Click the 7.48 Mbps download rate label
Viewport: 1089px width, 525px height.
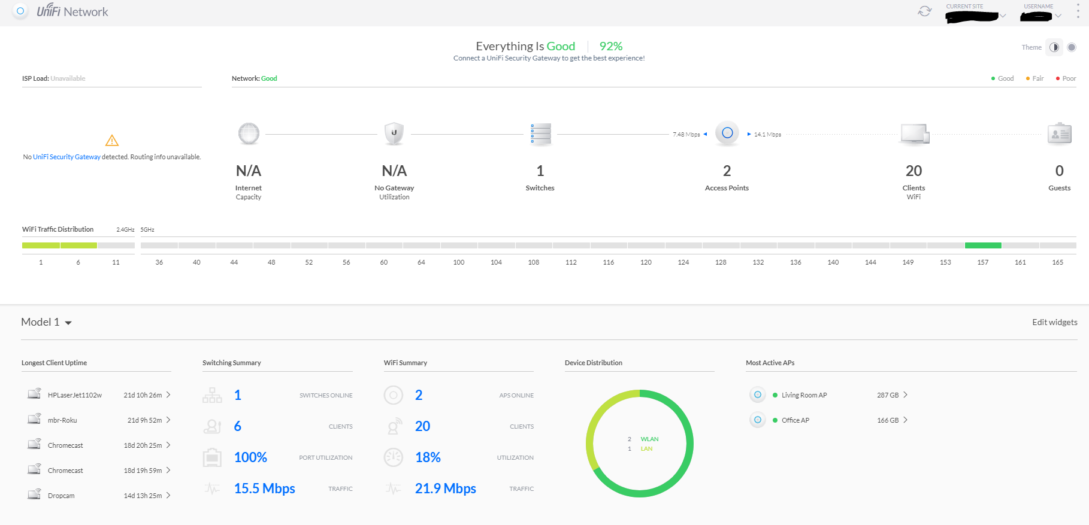[686, 135]
